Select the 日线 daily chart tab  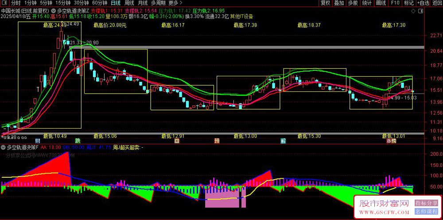point(115,3)
